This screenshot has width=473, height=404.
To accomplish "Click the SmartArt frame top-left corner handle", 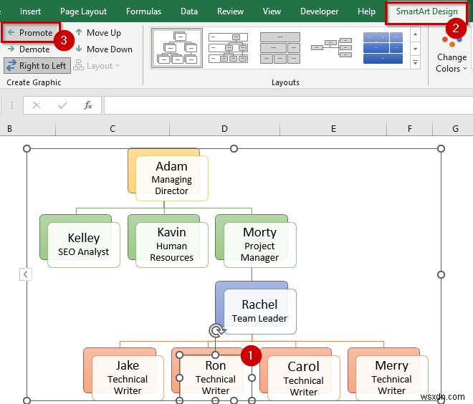I will coord(27,149).
